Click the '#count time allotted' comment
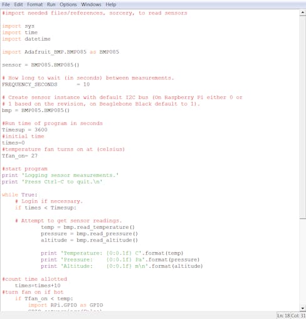Image resolution: width=306 pixels, height=319 pixels. 34,279
